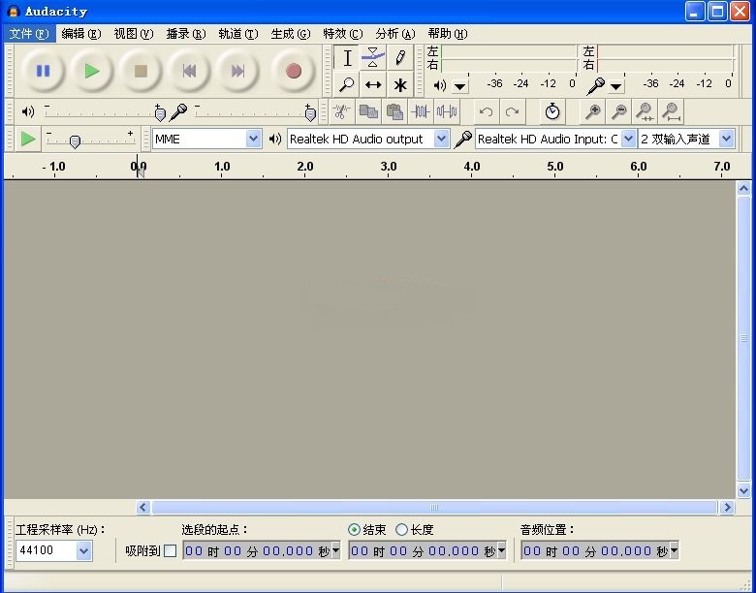Viewport: 756px width, 593px height.
Task: Select the 结束 radio button
Action: coord(354,530)
